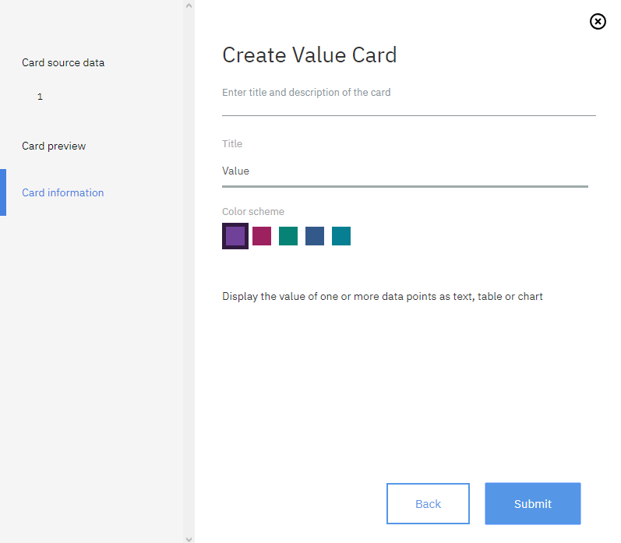Click the sidebar scroll down arrow
This screenshot has height=543, width=621.
(189, 538)
